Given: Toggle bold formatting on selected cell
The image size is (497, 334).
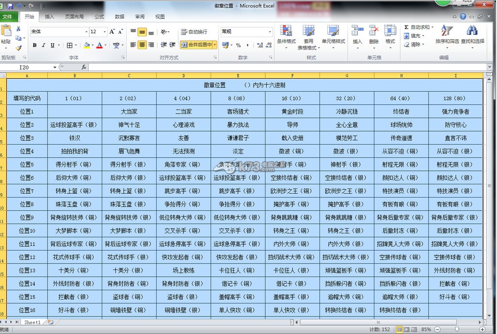Looking at the screenshot, I should (34, 46).
